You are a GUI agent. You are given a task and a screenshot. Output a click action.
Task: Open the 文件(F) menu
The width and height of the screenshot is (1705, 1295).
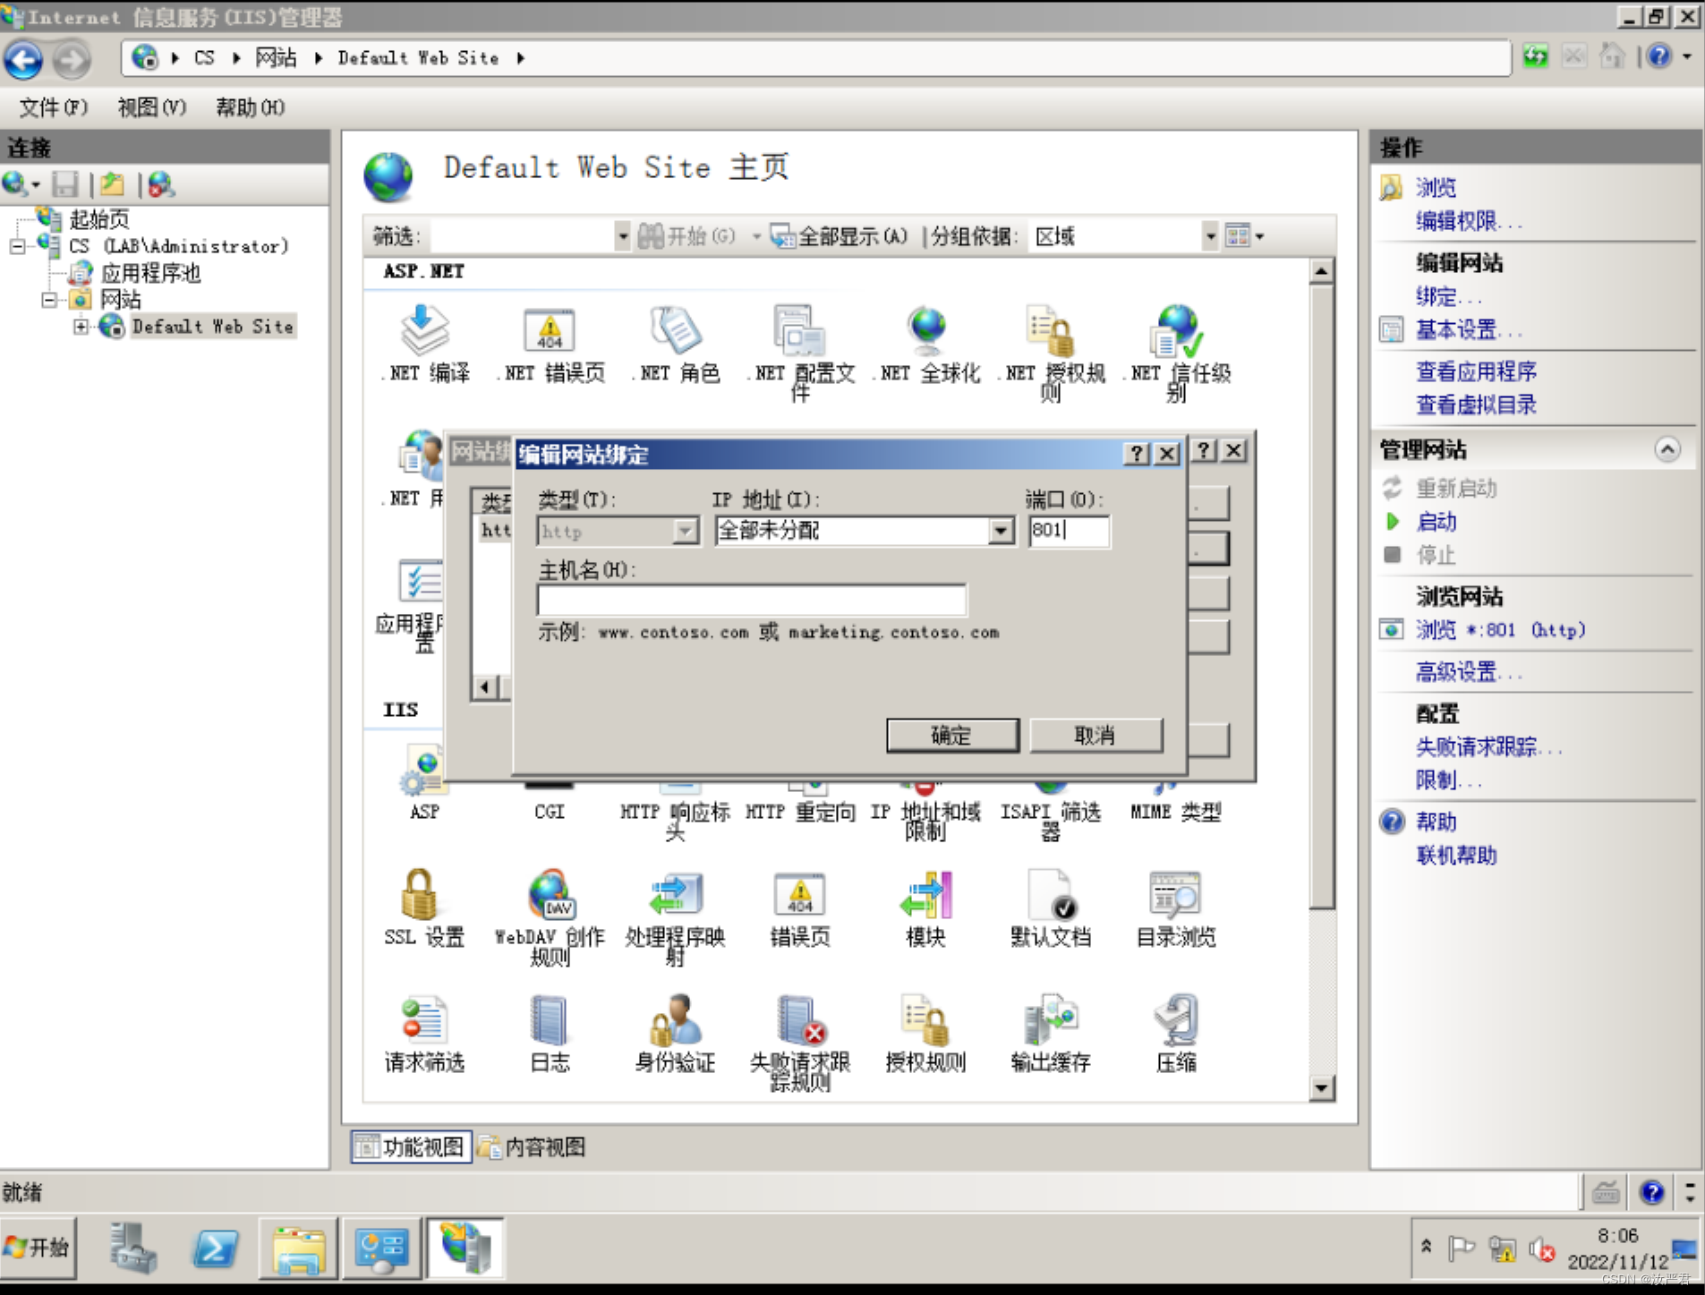(54, 107)
